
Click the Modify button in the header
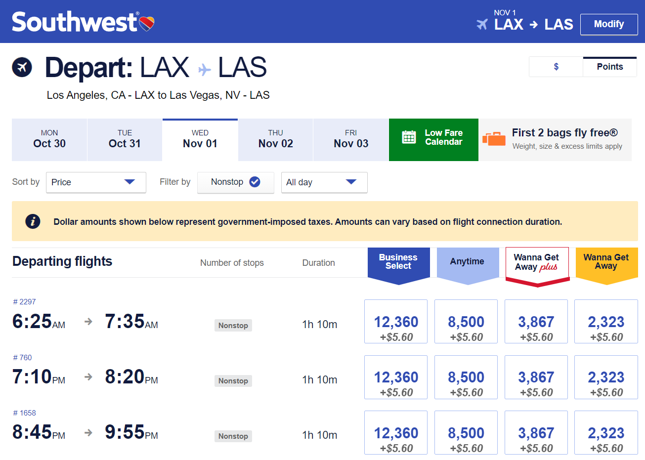(609, 24)
